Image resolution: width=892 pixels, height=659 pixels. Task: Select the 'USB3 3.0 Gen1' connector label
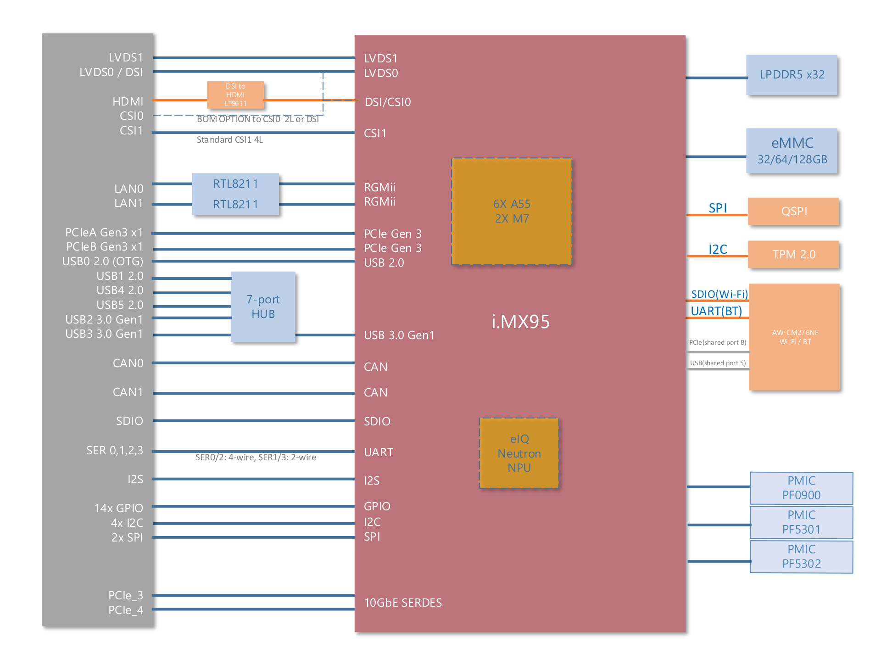[104, 334]
